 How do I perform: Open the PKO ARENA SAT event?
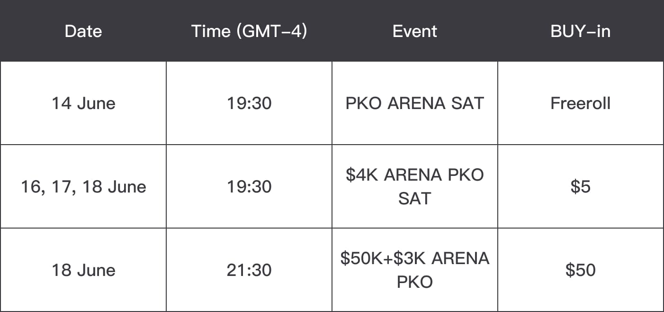(415, 103)
